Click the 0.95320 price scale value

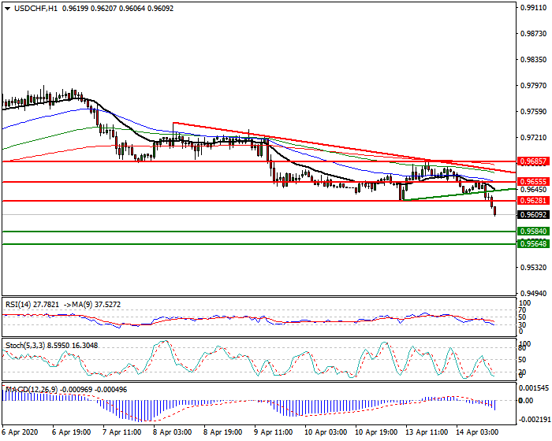click(x=533, y=268)
